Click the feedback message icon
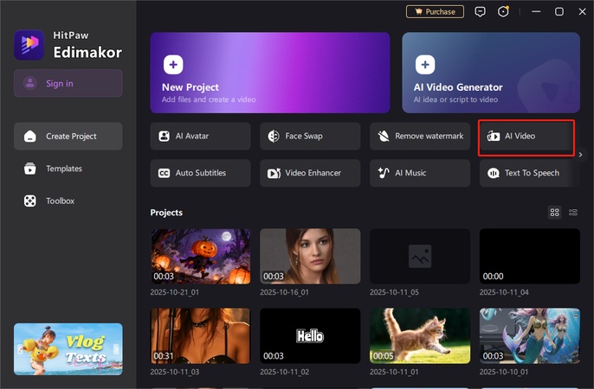The width and height of the screenshot is (594, 389). click(x=481, y=12)
